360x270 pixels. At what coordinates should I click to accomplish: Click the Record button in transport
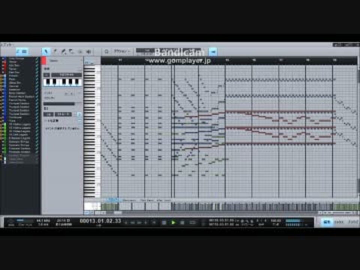tap(182, 222)
